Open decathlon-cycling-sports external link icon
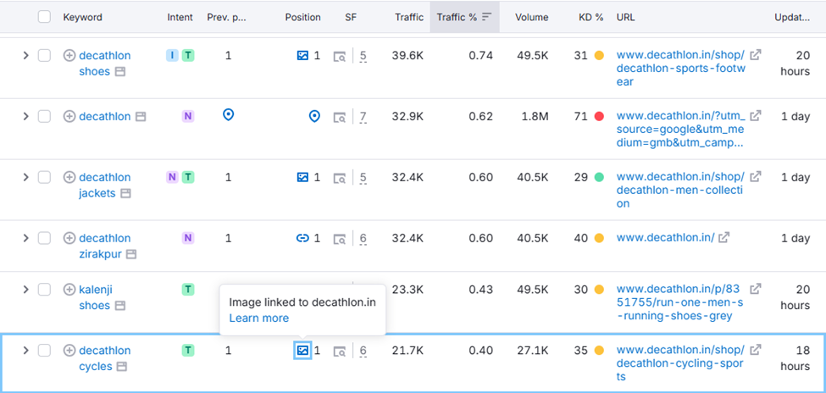The width and height of the screenshot is (826, 393). point(756,349)
